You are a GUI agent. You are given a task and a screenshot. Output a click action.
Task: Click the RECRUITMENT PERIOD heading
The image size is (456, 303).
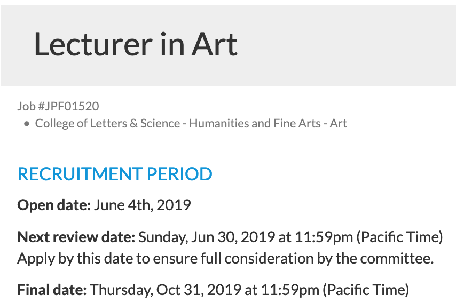[115, 174]
